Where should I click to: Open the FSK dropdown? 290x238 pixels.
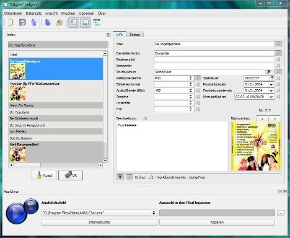coord(174,109)
